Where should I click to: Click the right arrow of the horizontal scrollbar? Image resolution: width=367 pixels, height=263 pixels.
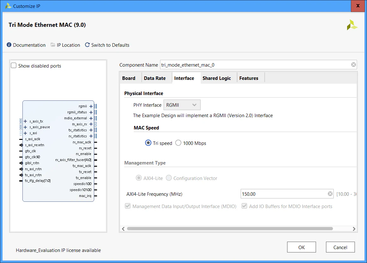pyautogui.click(x=354, y=229)
